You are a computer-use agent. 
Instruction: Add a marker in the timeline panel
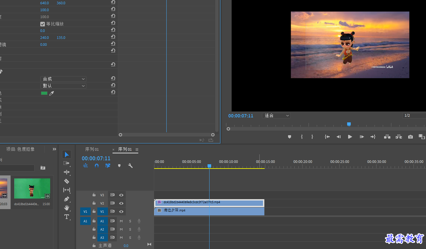(x=119, y=166)
